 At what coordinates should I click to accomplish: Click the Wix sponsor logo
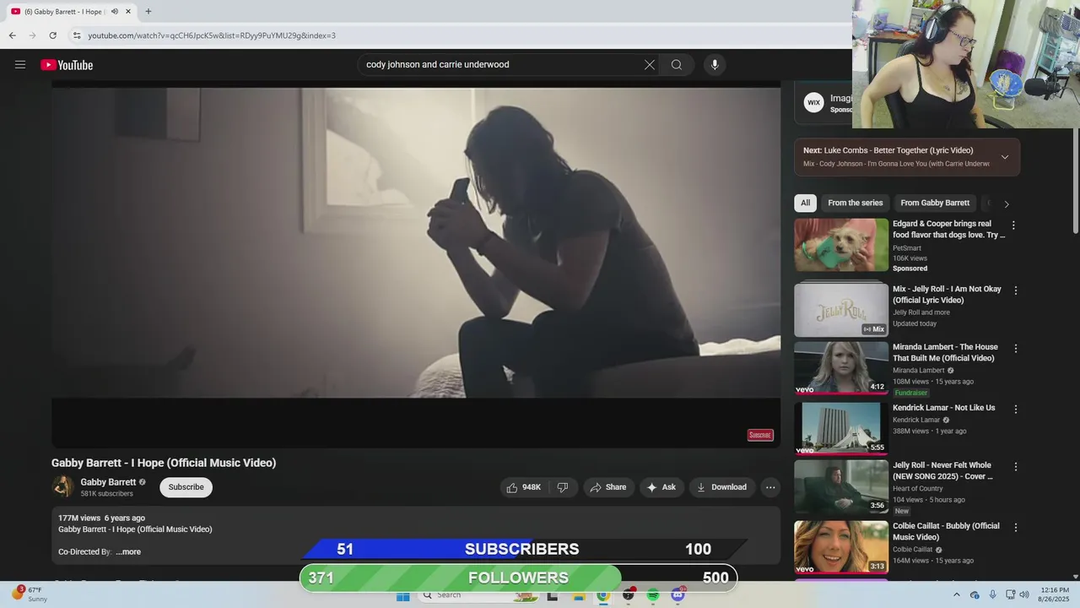pyautogui.click(x=813, y=103)
